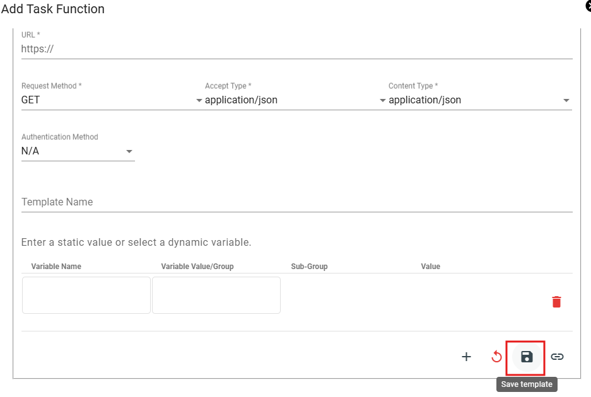Expand the Authentication Method dropdown

pos(78,151)
